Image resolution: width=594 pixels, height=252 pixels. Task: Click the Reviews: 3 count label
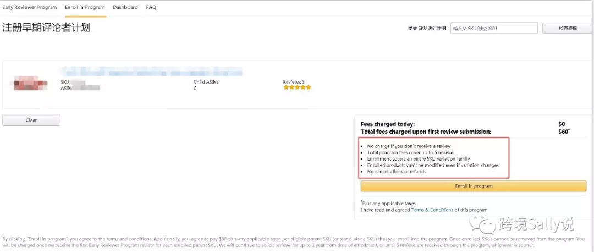coord(294,81)
